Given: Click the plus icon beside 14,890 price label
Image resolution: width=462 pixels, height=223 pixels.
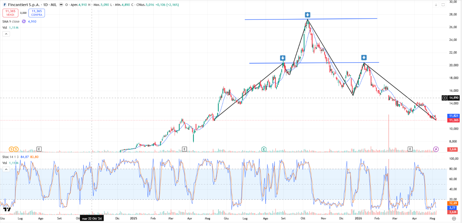Looking at the screenshot, I should pyautogui.click(x=444, y=98).
